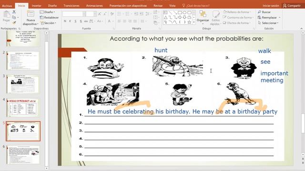This screenshot has height=171, width=305.
Task: Click the Reemplazar button
Action: pyautogui.click(x=267, y=18)
